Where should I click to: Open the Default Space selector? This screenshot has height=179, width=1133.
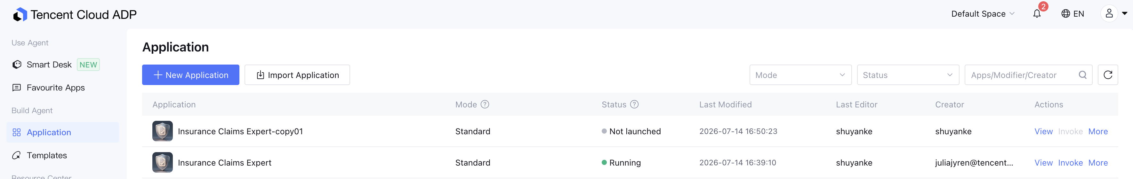click(983, 14)
